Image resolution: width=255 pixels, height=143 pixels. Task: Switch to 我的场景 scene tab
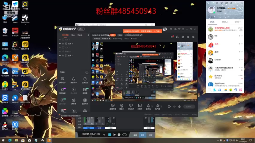(x=65, y=35)
